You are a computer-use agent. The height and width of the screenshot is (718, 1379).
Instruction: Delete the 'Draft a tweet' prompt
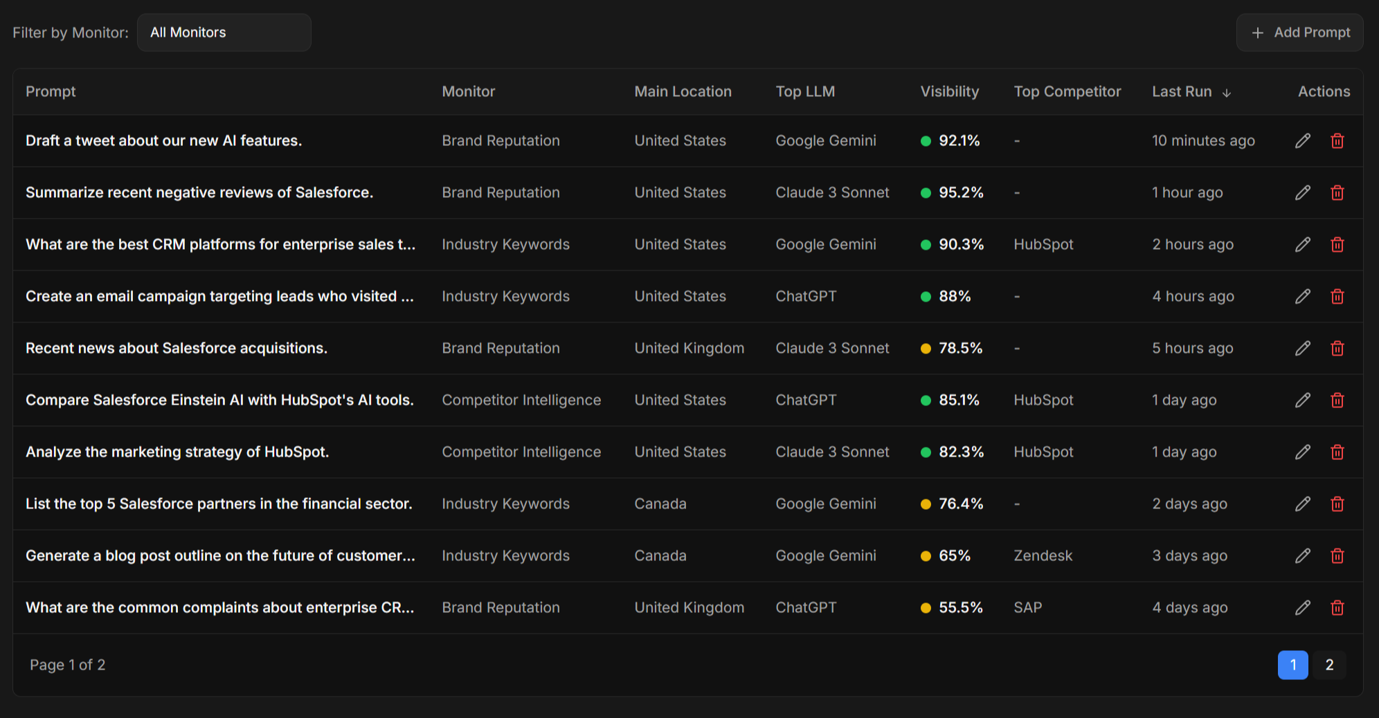pyautogui.click(x=1337, y=140)
